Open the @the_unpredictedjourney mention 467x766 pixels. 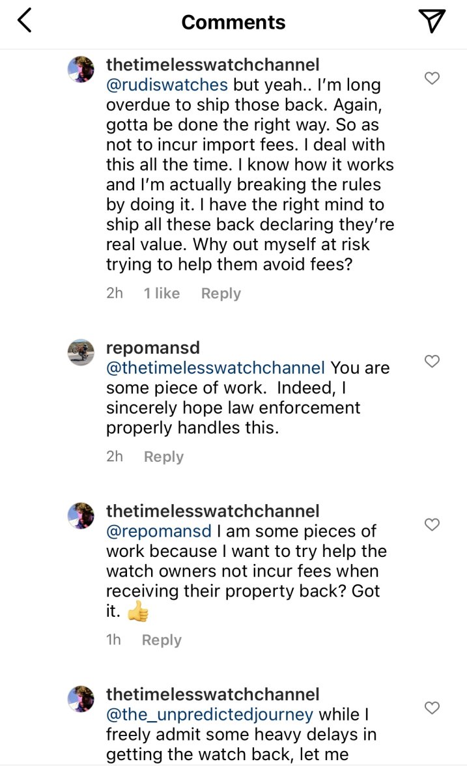[210, 714]
